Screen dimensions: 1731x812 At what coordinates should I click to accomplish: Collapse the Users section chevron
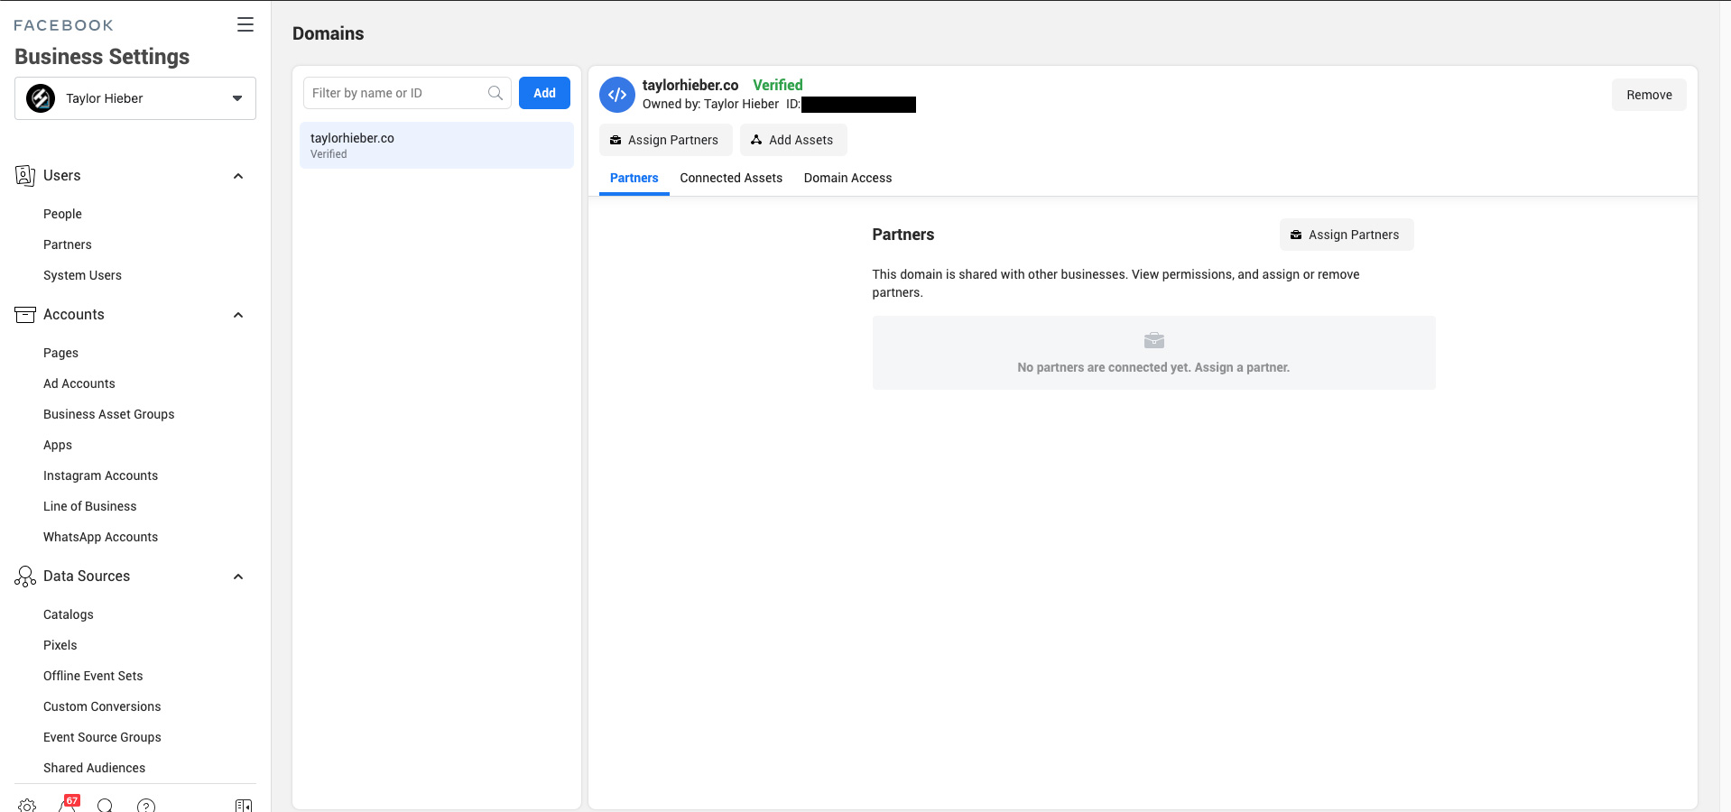click(x=238, y=176)
